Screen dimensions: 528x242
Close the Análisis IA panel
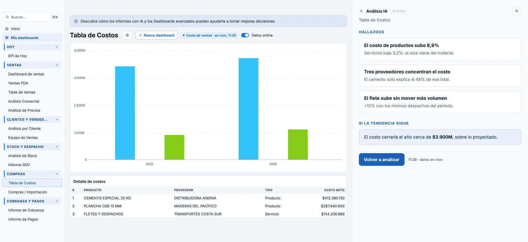click(516, 11)
